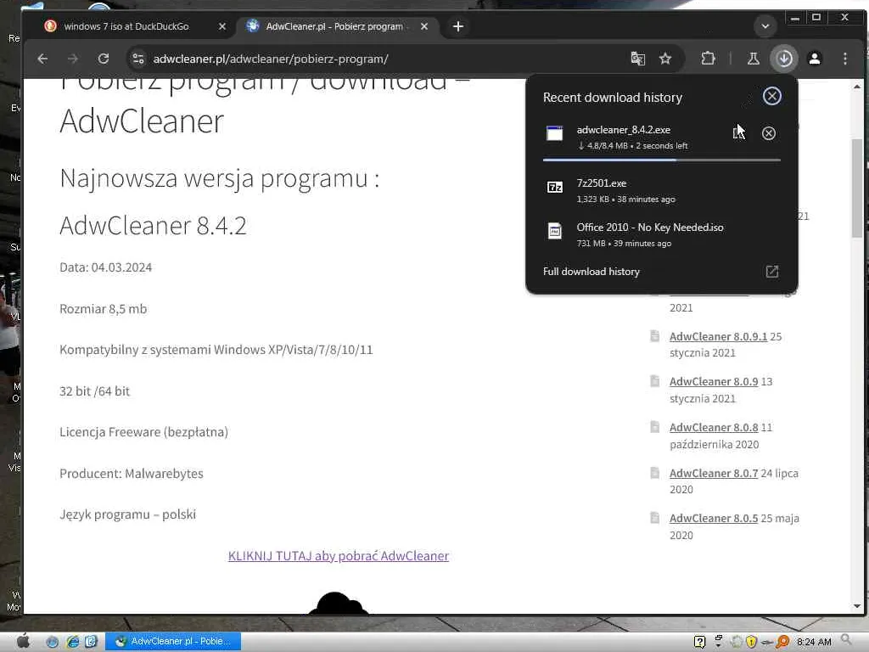Screen dimensions: 869x652
Task: Switch to the windows 7 iso DuckDuckGo tab
Action: 126,26
